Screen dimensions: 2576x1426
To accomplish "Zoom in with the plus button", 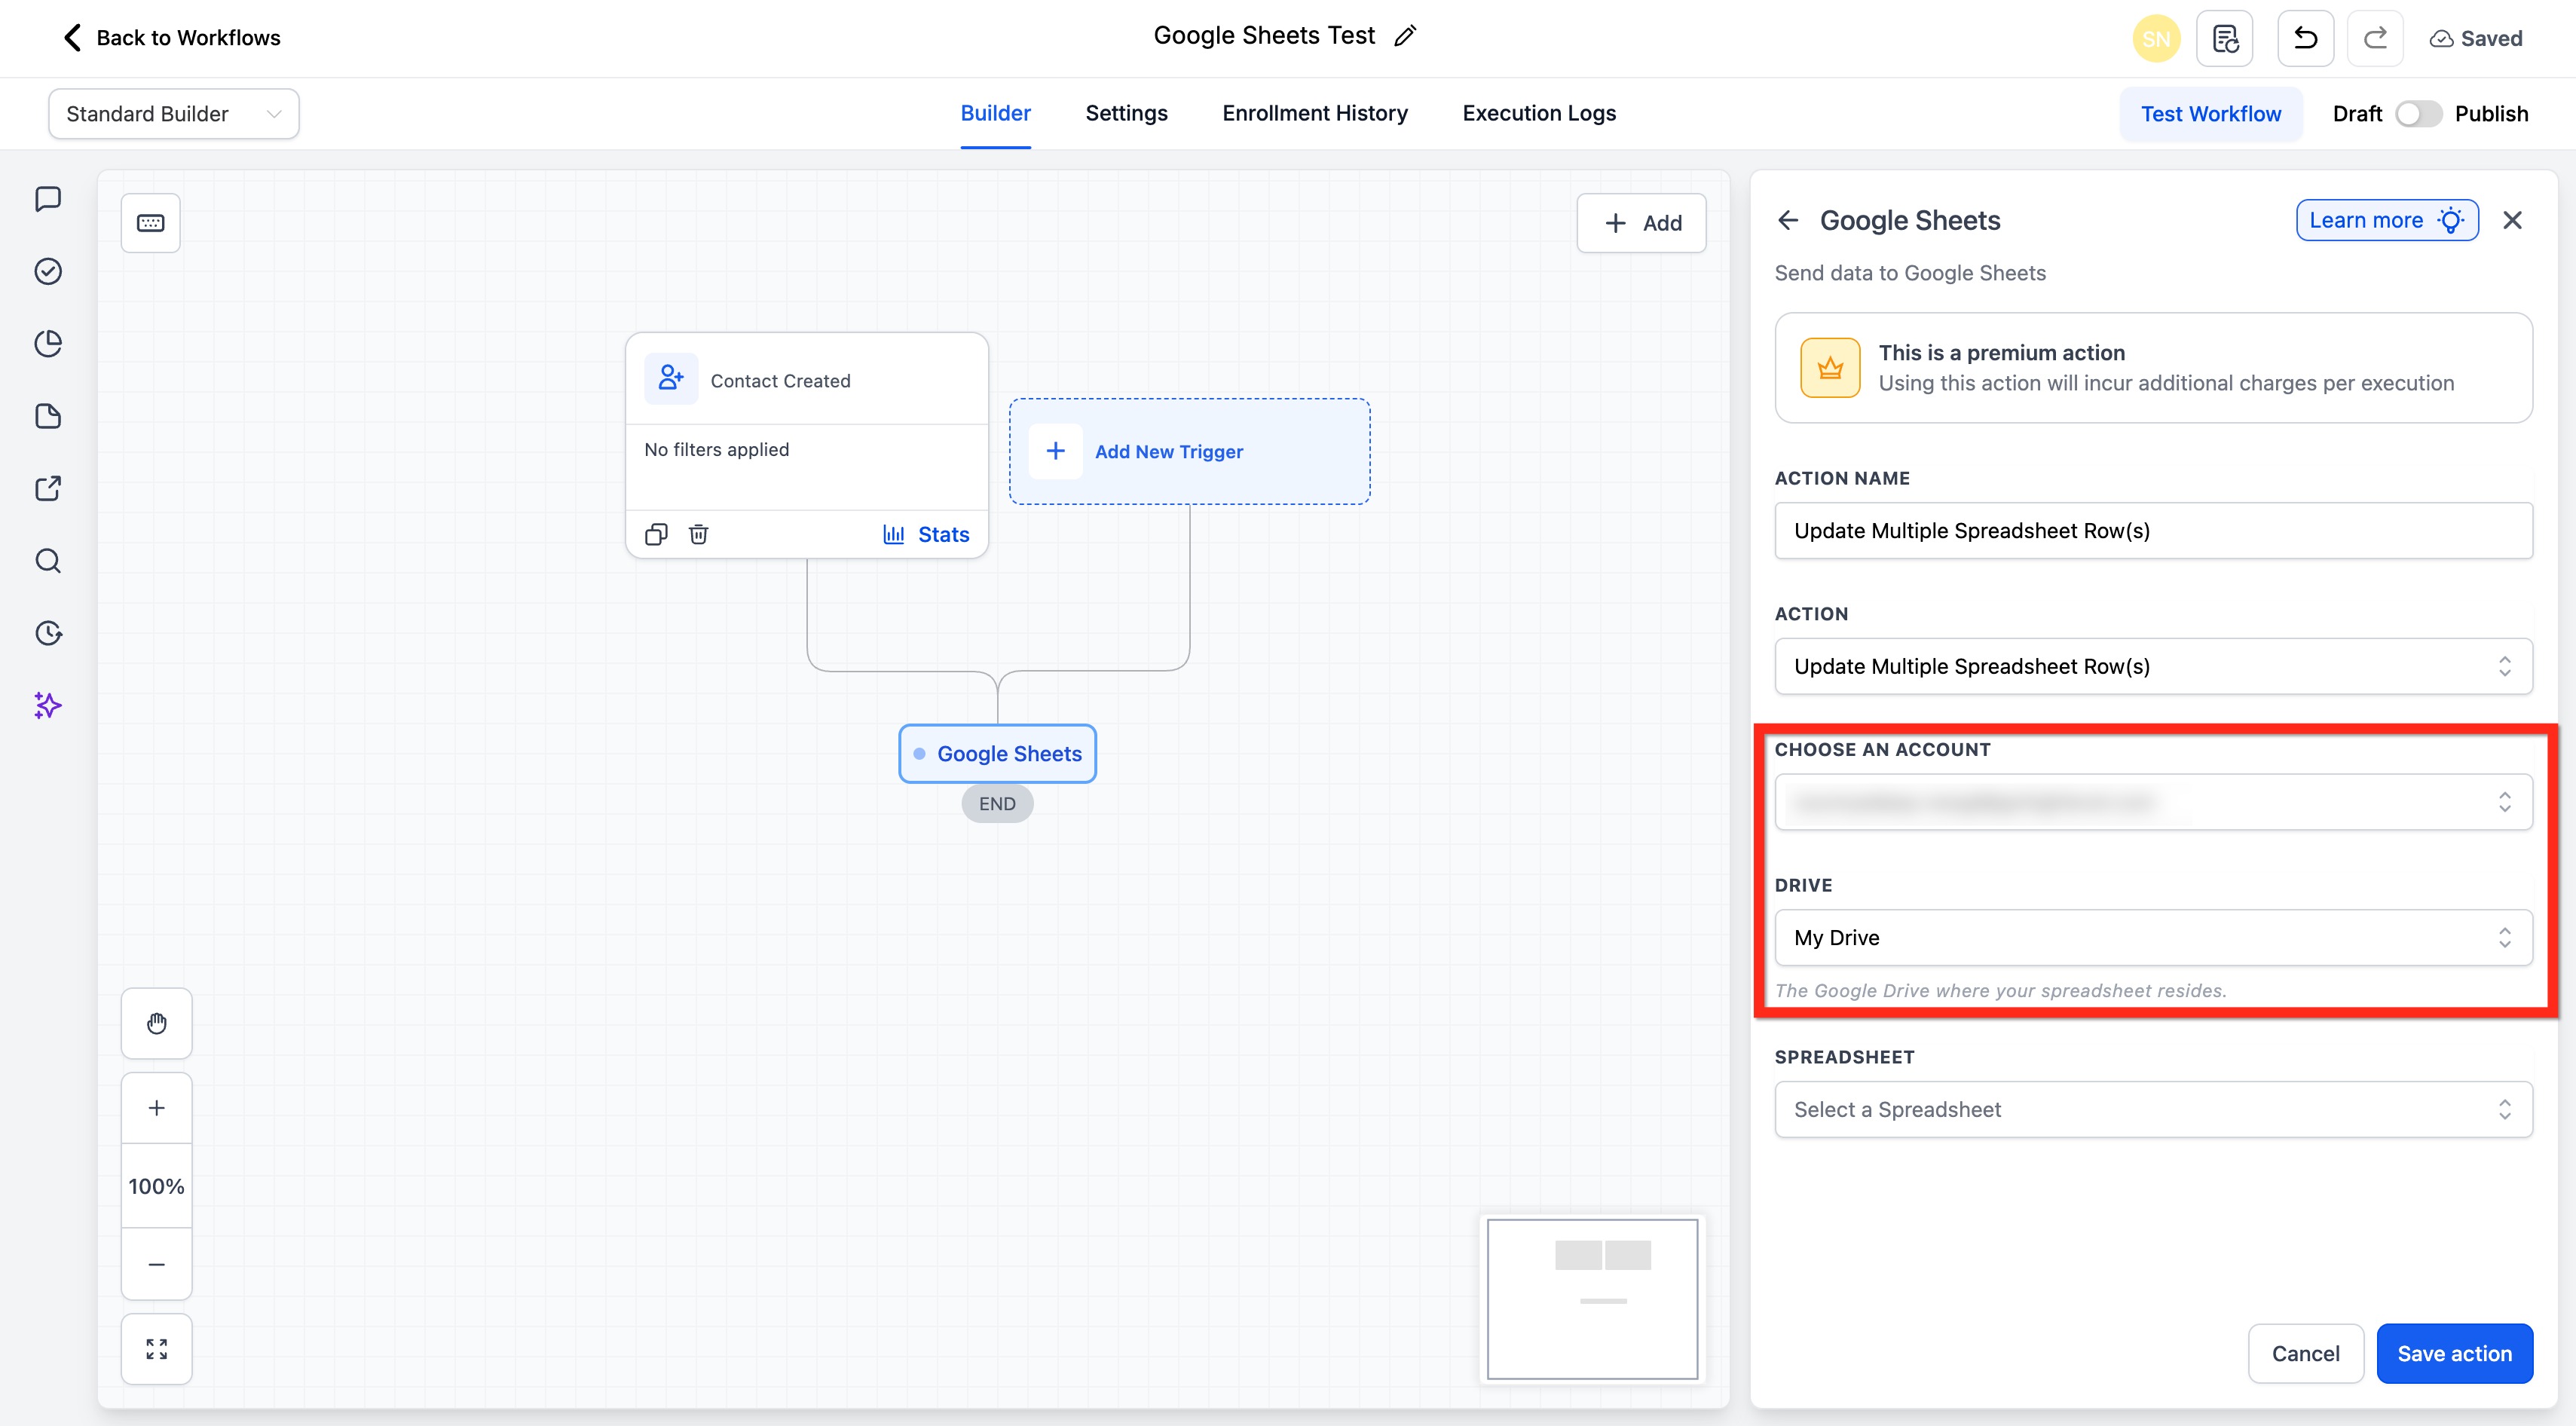I will click(x=157, y=1108).
